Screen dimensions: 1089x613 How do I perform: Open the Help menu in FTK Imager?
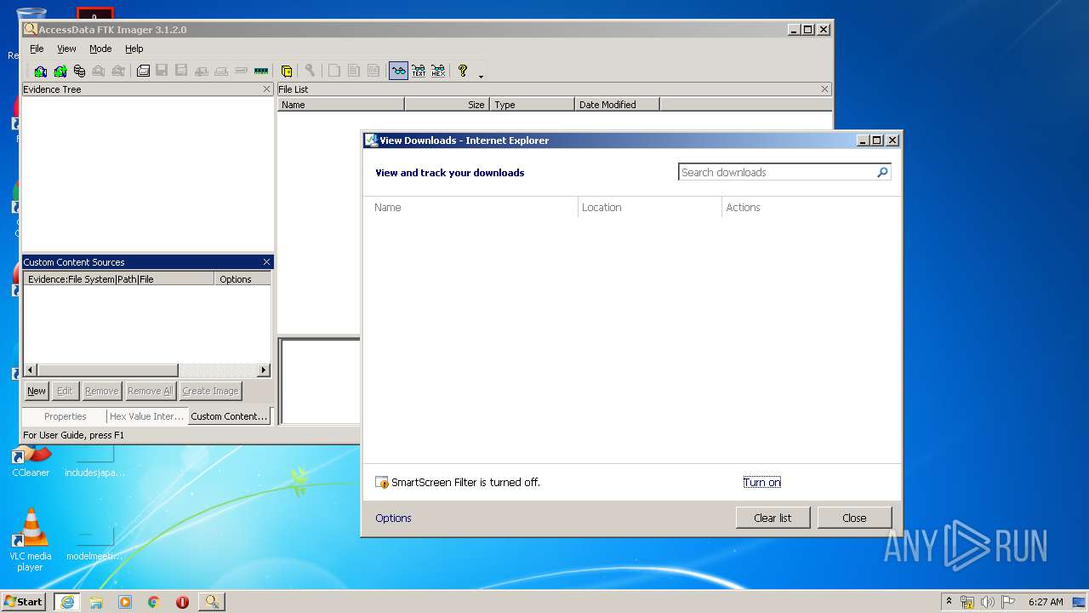(134, 49)
